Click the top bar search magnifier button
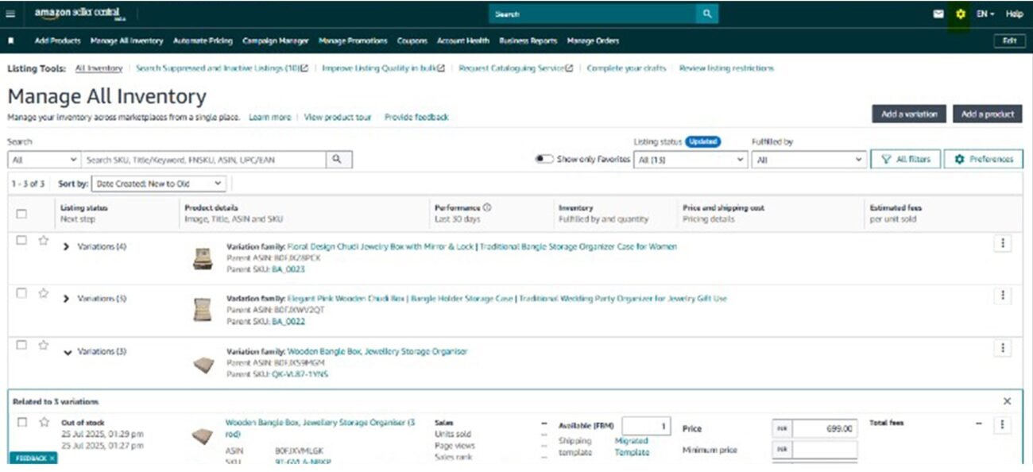1033x472 pixels. (x=706, y=14)
